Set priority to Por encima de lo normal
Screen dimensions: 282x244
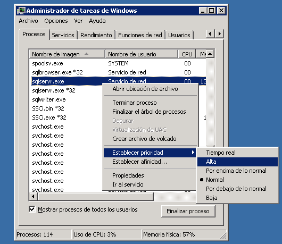237,171
